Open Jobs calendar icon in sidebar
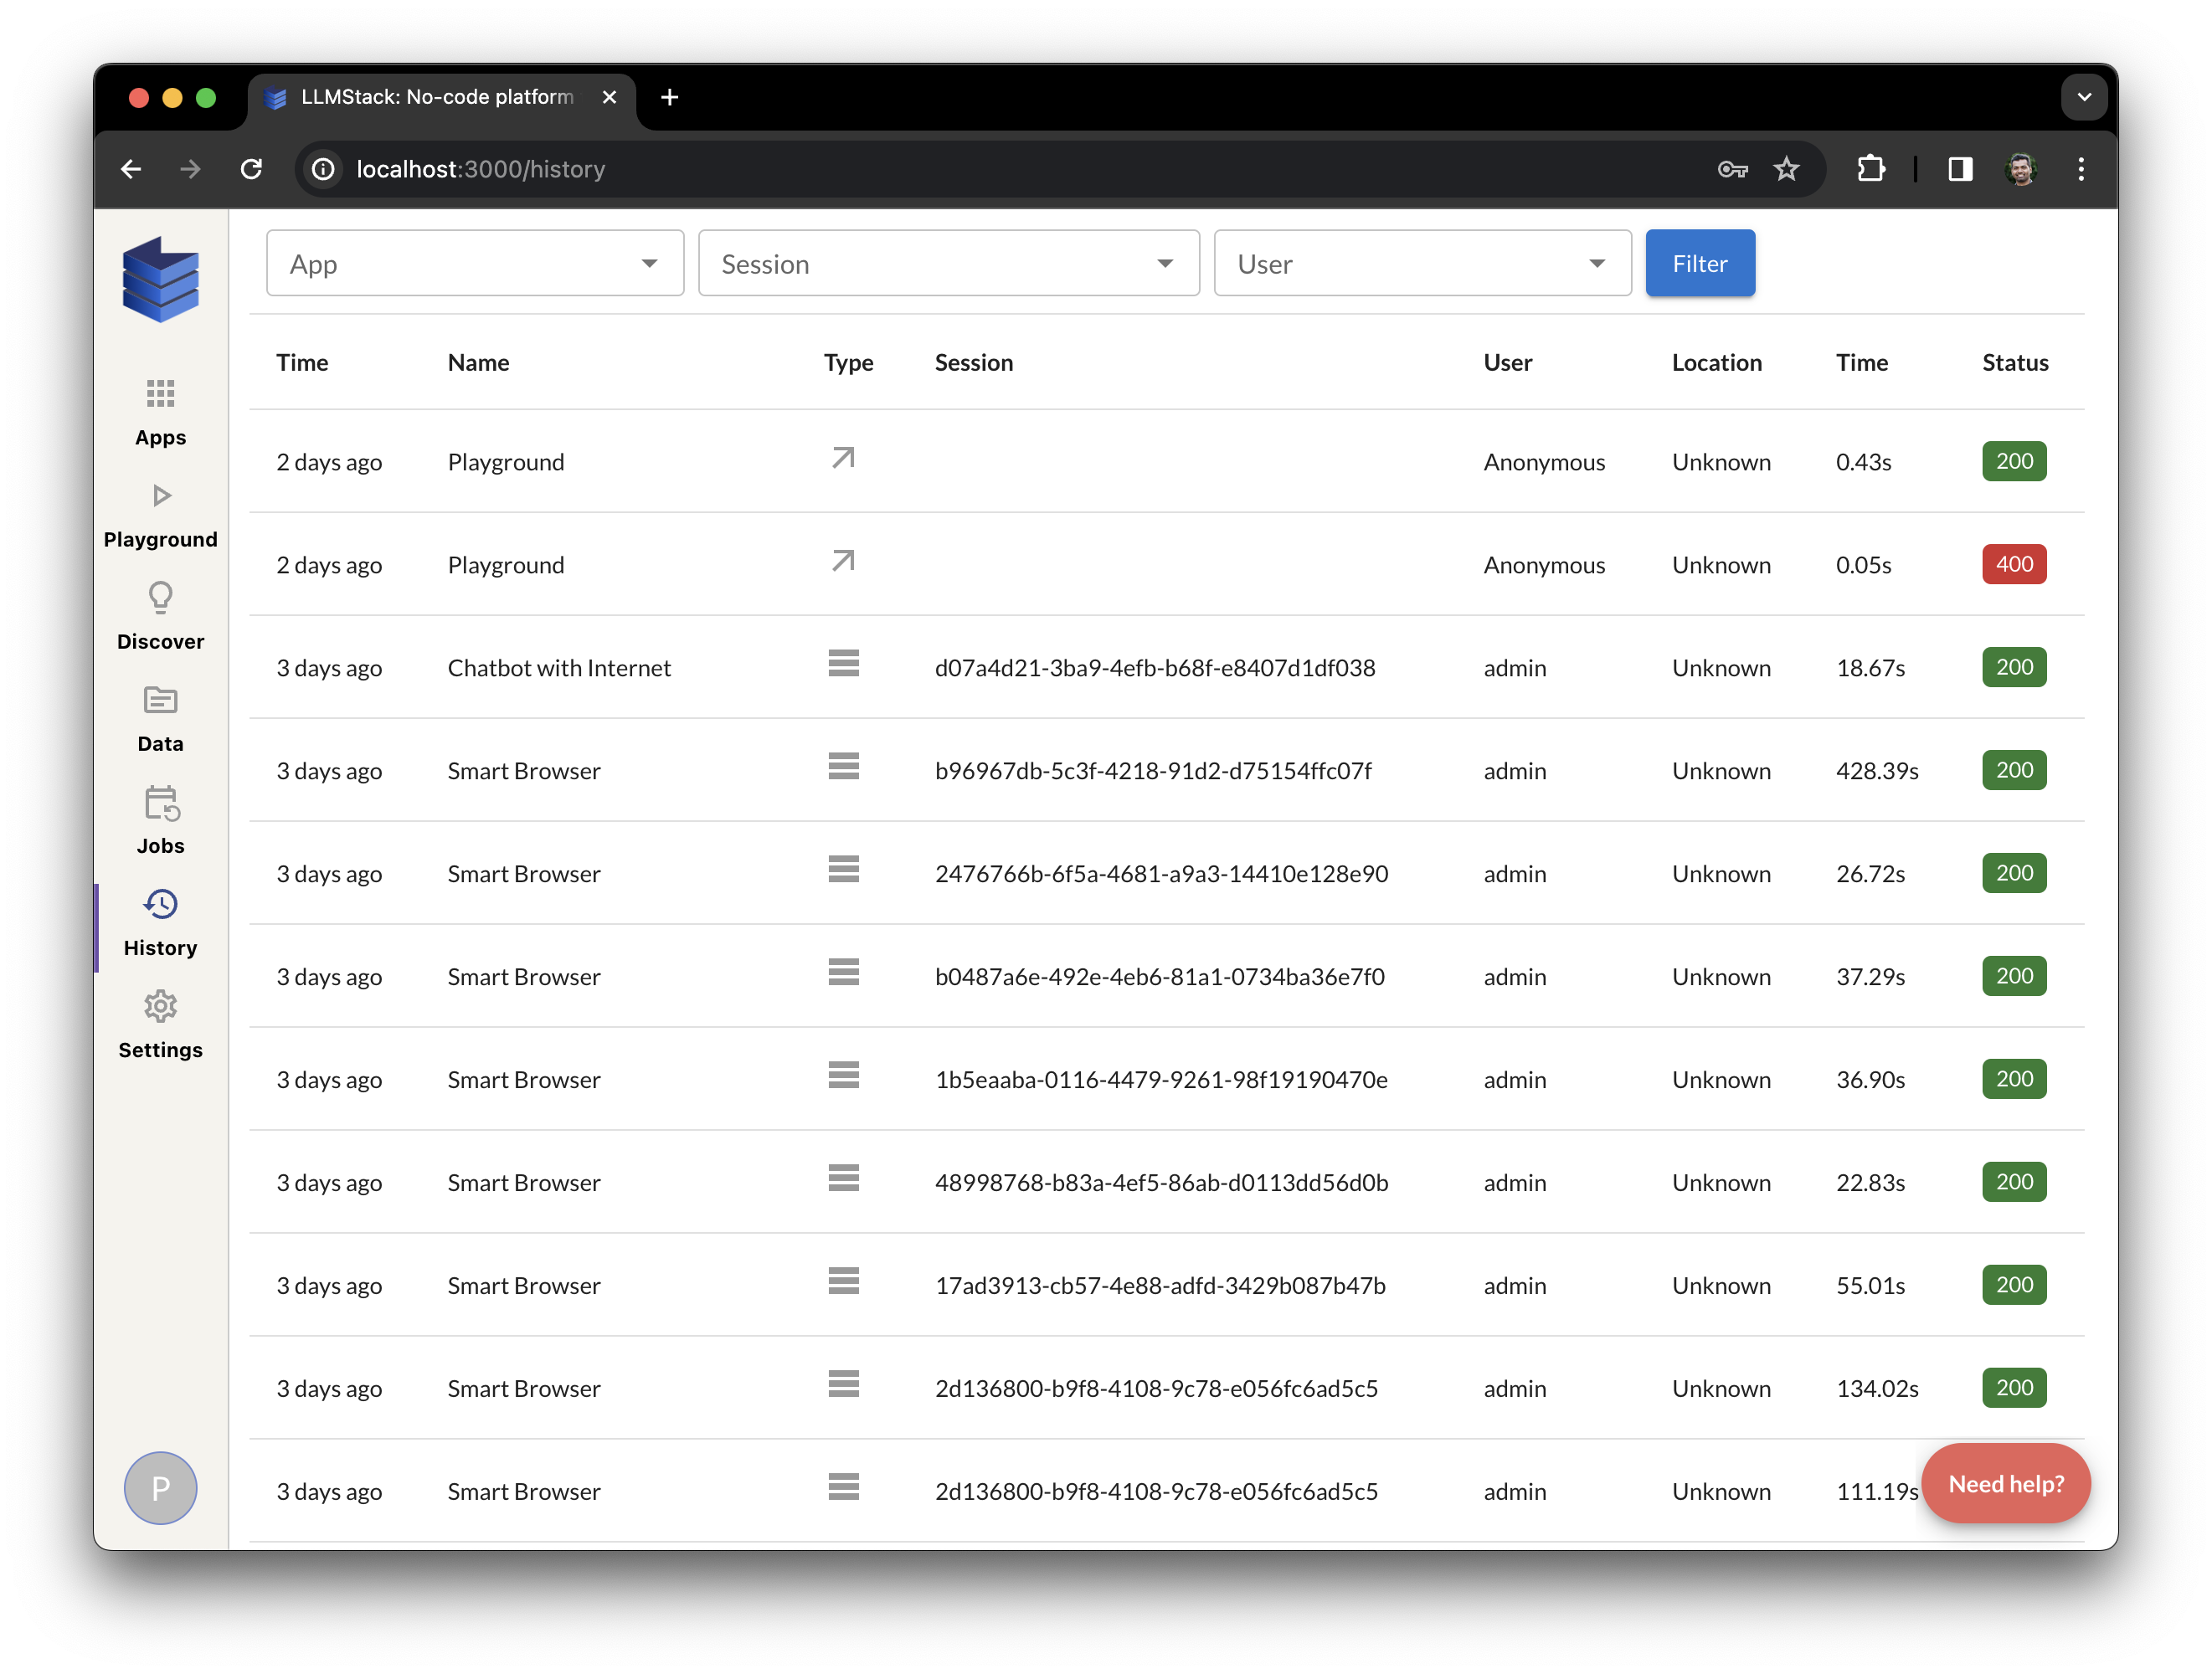Viewport: 2212px width, 1674px height. [160, 803]
